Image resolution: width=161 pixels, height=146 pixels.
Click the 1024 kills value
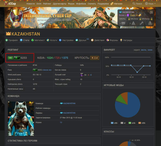pos(50,58)
